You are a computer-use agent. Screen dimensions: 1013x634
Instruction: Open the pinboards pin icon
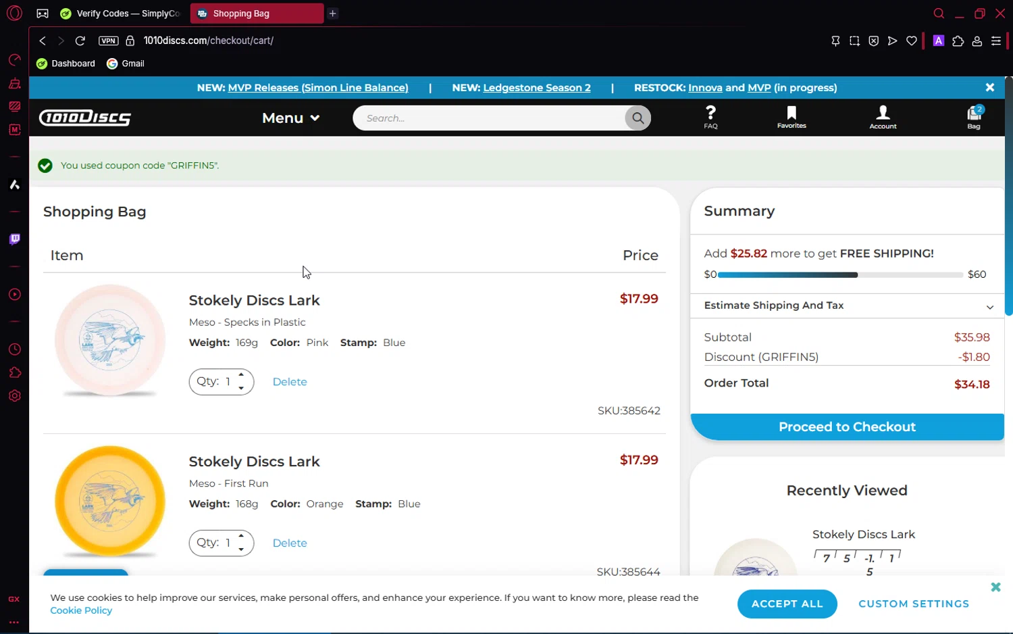coord(835,41)
